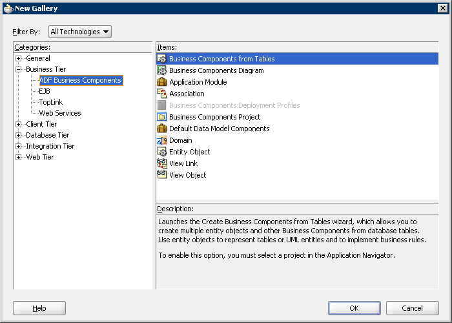Select the Client Tier category label
Viewport: 452px width, 323px height.
pyautogui.click(x=41, y=124)
